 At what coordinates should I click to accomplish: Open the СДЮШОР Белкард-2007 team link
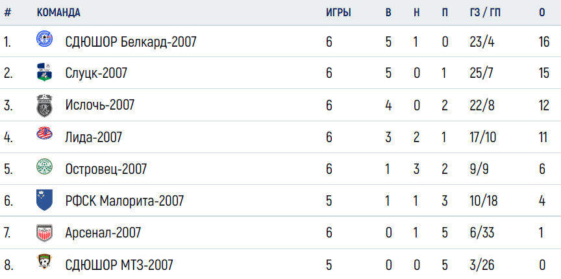(131, 42)
